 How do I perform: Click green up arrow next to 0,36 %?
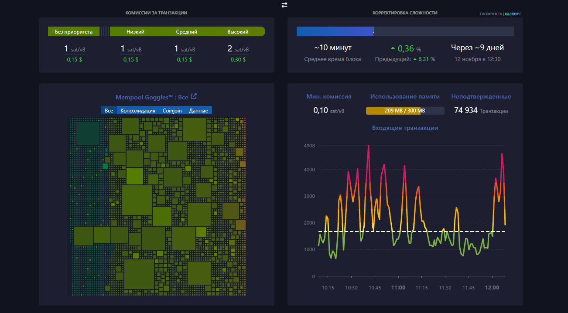click(x=393, y=48)
